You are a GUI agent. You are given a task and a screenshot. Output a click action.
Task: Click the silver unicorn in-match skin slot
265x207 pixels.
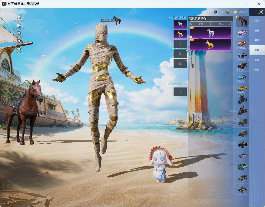[x=180, y=25]
